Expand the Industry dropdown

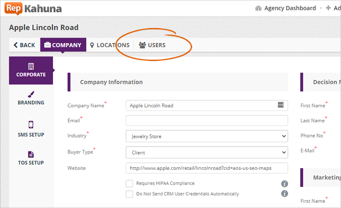(x=207, y=136)
